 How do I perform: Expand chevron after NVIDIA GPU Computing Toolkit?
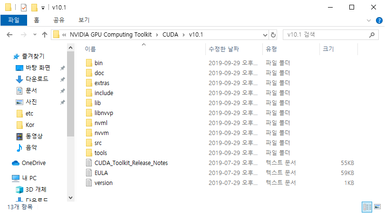157,35
